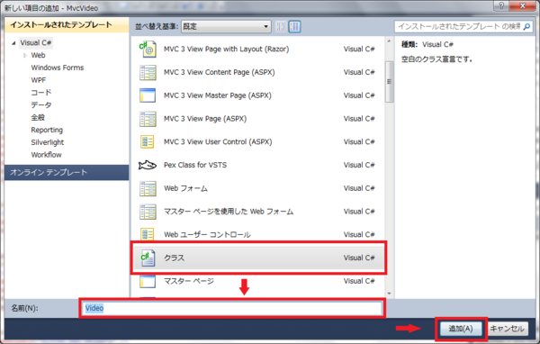
Task: Click the MVC 3 View Page with Layout (Razor) icon
Action: coord(148,50)
